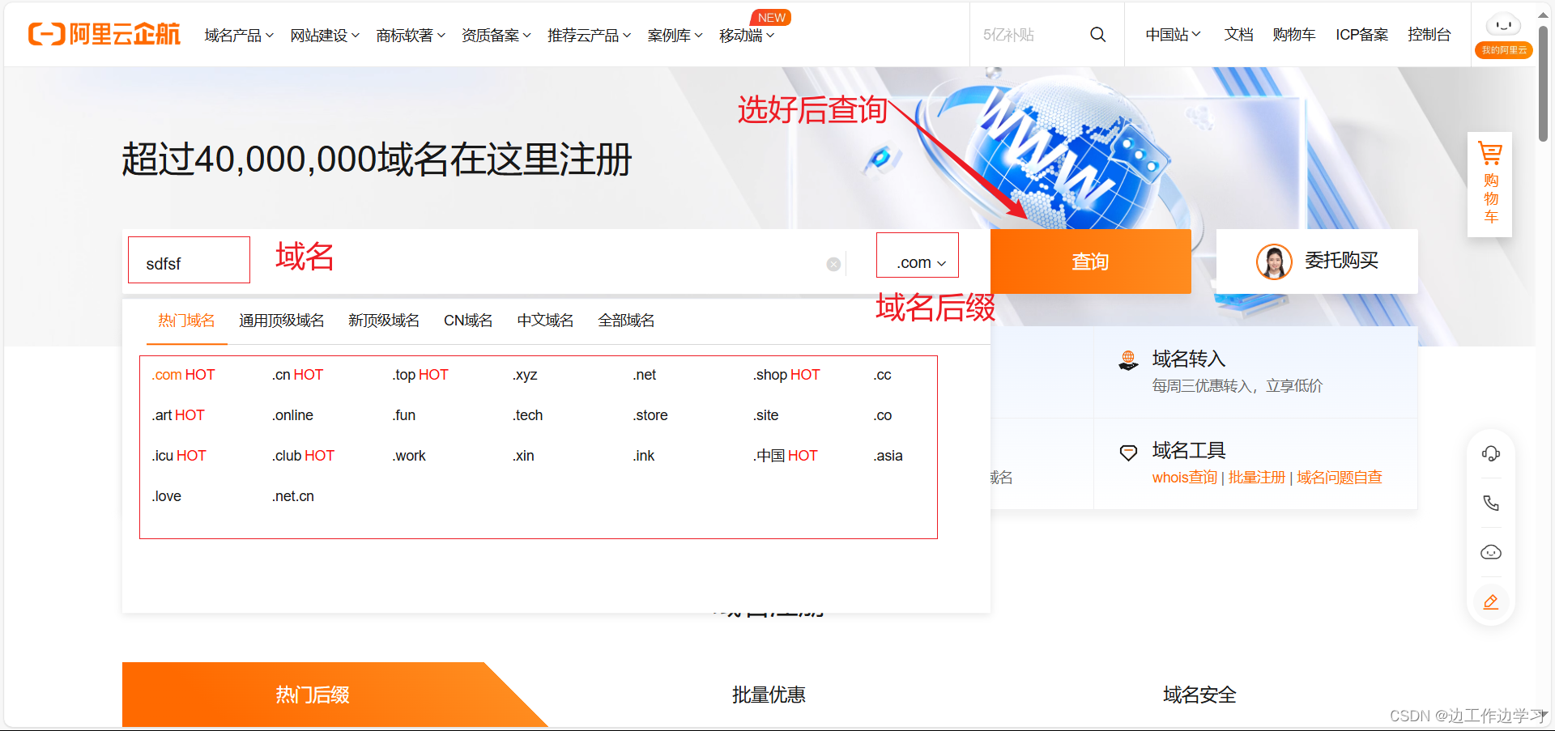
Task: Switch to the 中文域名 tab
Action: click(x=546, y=321)
